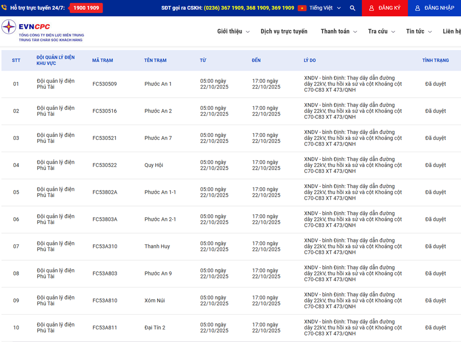This screenshot has height=342, width=461.
Task: Click the MÃ TRẠM column header
Action: [x=103, y=60]
